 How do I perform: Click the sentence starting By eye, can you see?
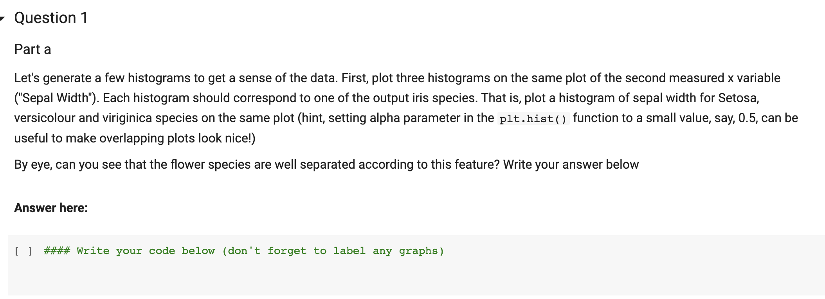click(326, 164)
